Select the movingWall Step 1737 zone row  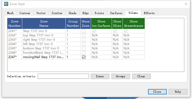76,57
